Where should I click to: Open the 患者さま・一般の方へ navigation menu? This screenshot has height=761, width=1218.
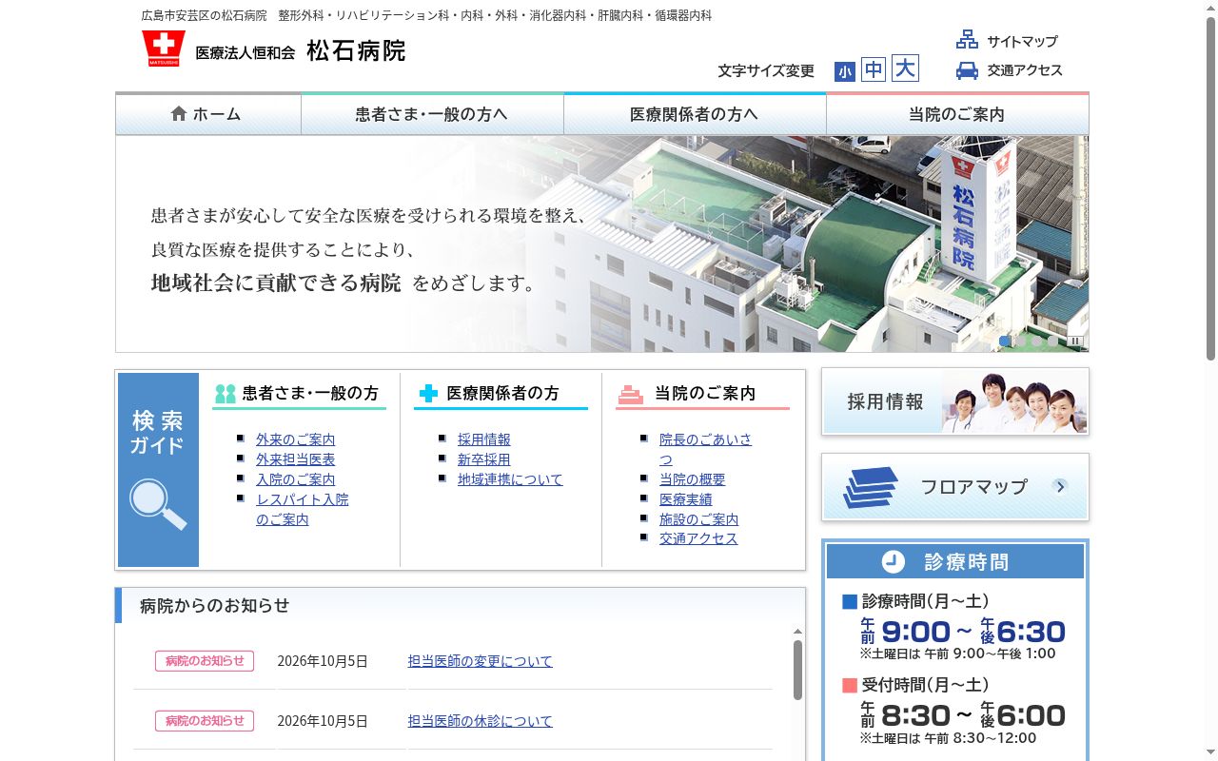[432, 114]
